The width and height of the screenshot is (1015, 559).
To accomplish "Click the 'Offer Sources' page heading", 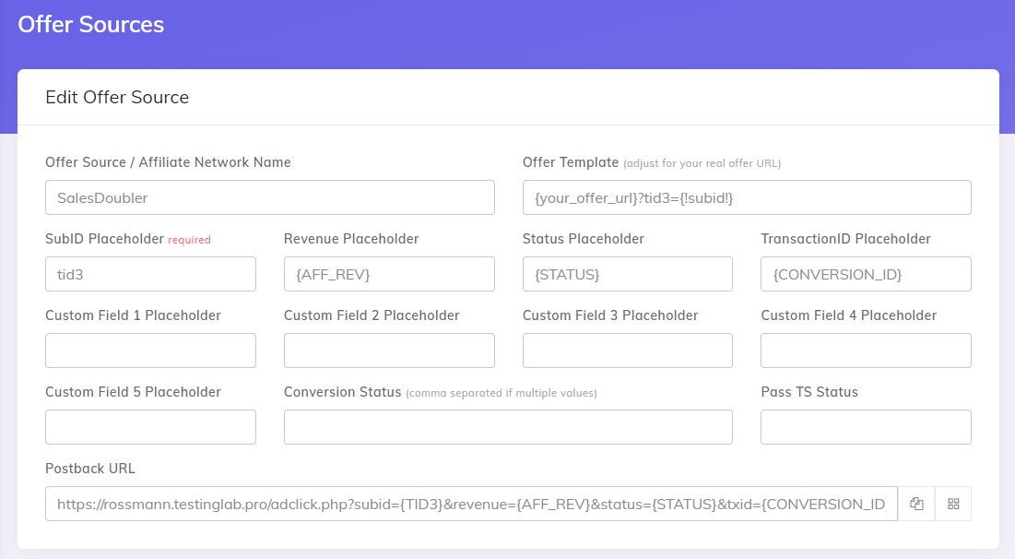I will point(90,25).
